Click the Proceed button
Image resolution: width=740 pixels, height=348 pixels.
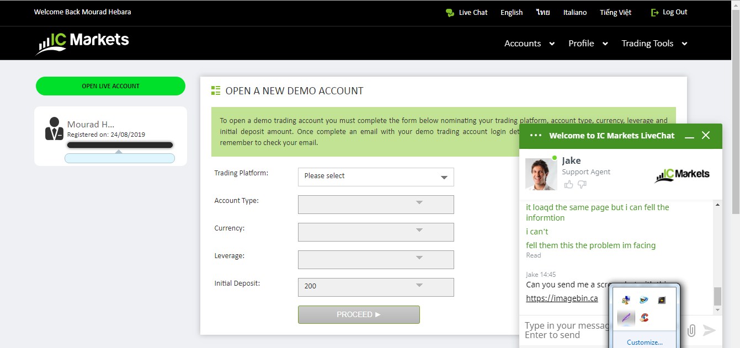click(x=359, y=314)
